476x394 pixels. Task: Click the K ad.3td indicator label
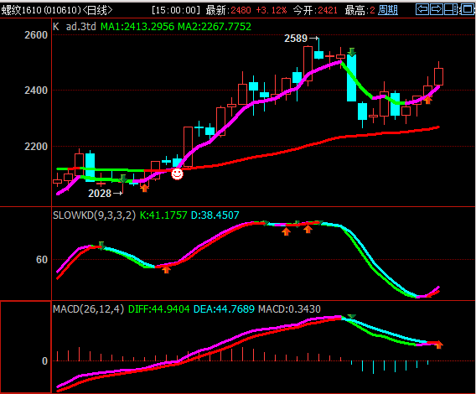point(75,27)
